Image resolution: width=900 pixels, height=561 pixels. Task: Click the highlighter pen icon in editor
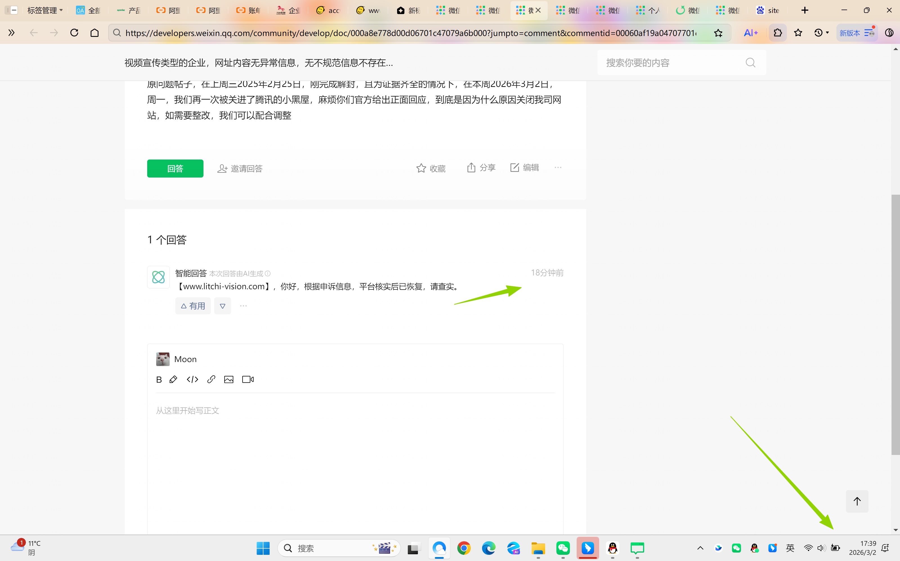click(173, 379)
